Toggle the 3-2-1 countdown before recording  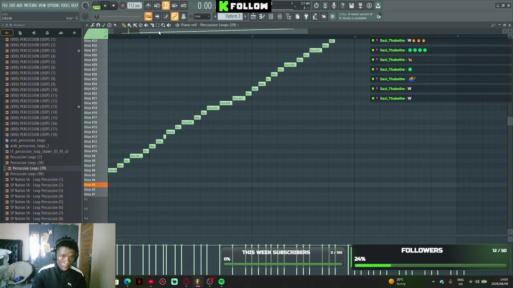pyautogui.click(x=166, y=6)
